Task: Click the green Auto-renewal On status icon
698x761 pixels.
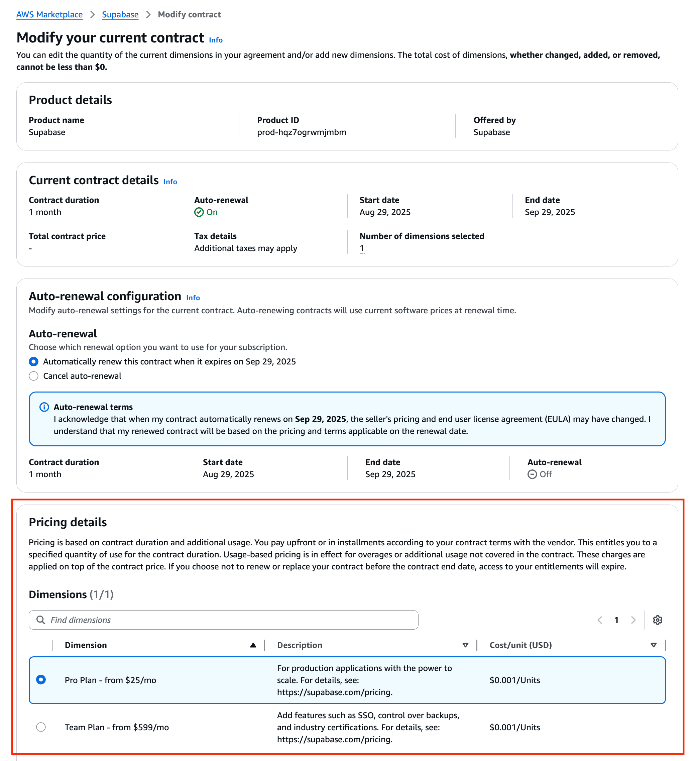Action: click(199, 212)
